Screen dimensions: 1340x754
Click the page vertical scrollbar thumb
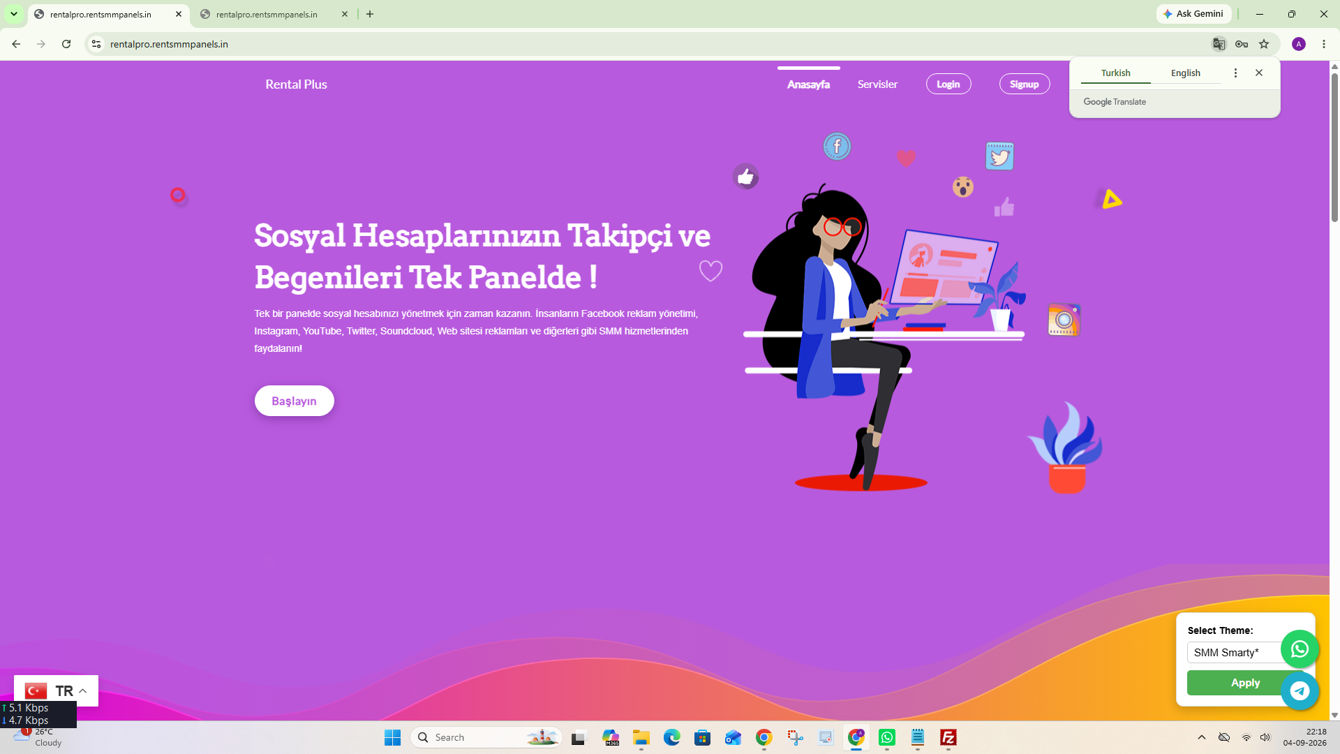1334,147
